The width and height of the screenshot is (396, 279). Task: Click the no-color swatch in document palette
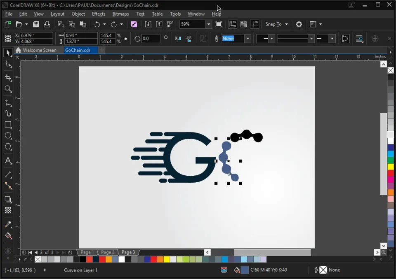(38, 259)
